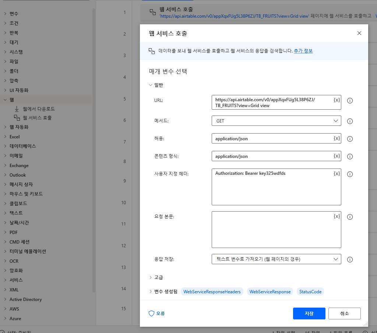Open the info icon next to 요청 본문
Screen dimensions: 377x333
[x=350, y=217]
